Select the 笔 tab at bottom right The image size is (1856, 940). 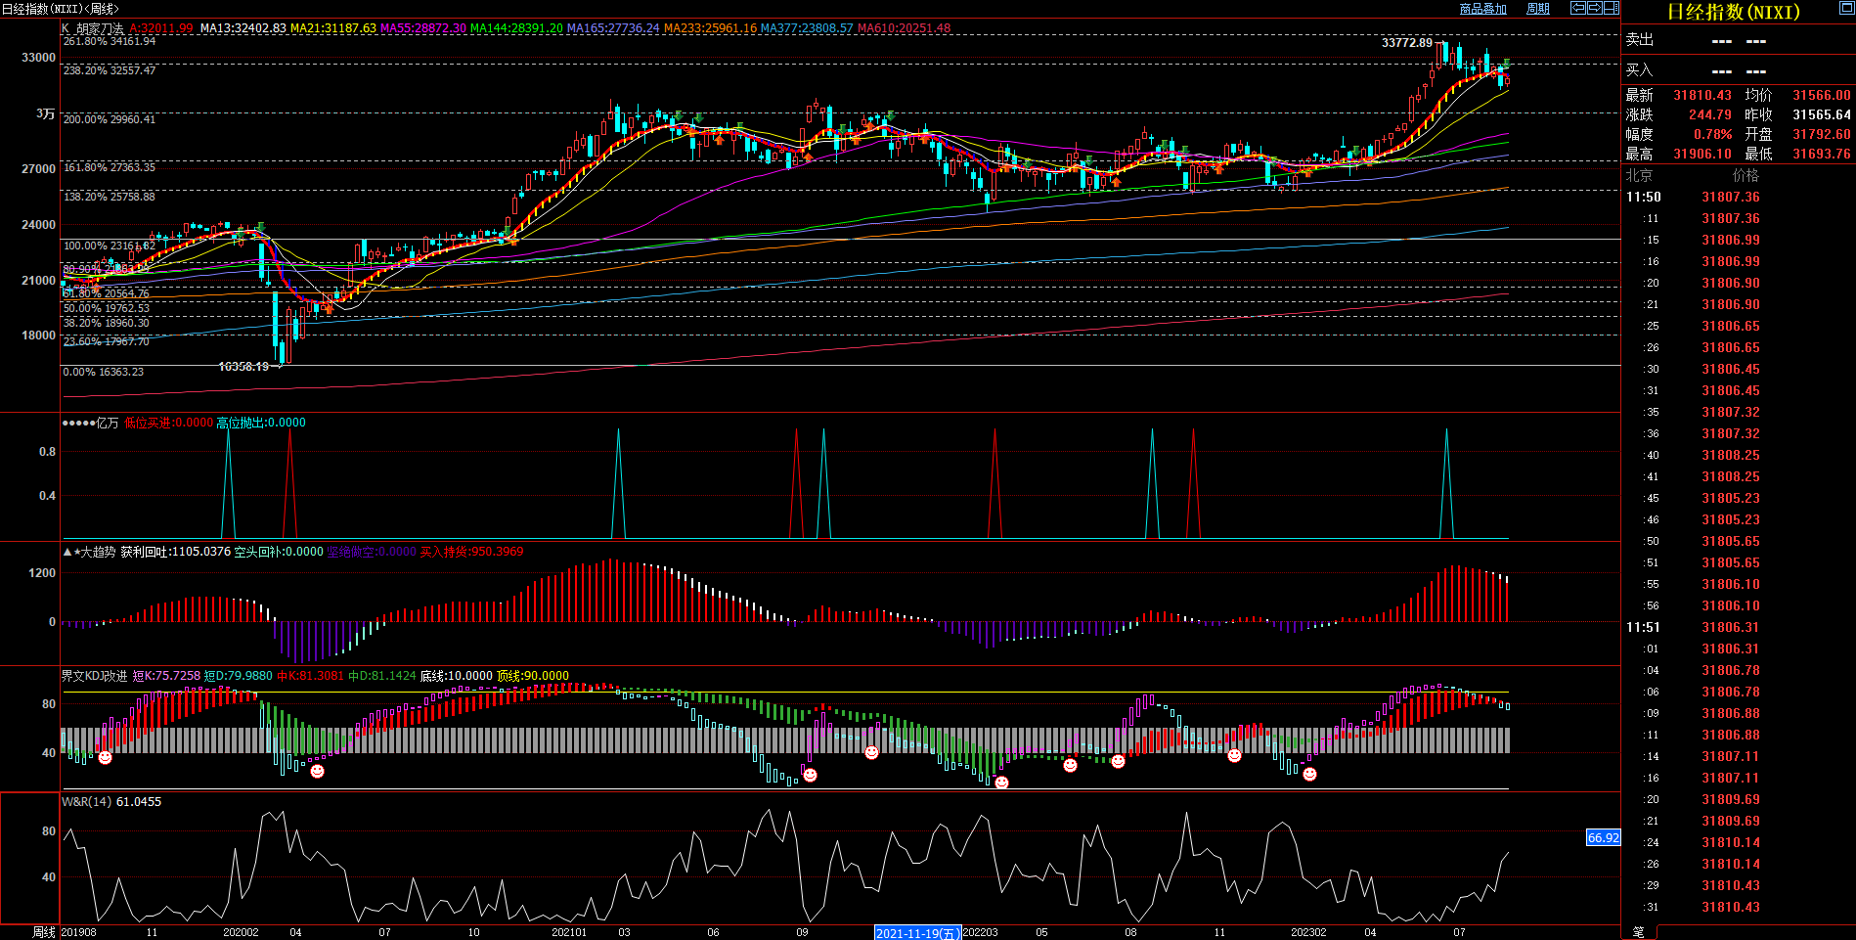click(1638, 932)
